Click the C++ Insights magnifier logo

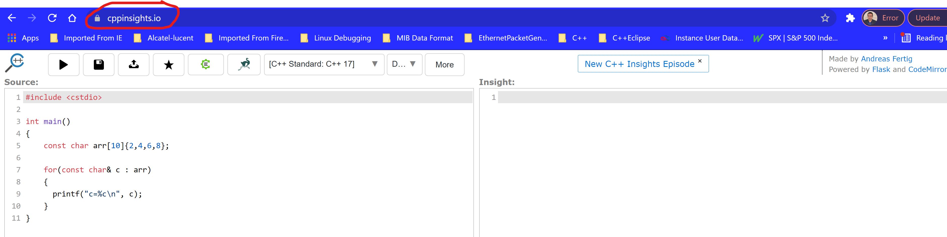click(x=15, y=63)
